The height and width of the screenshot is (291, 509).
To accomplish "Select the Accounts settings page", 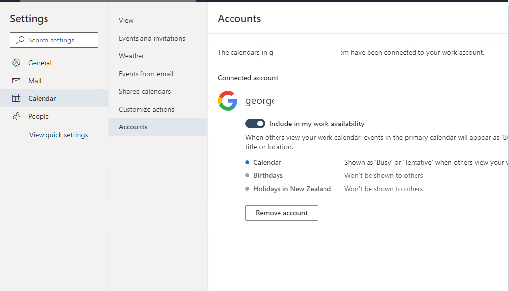I will (x=158, y=127).
